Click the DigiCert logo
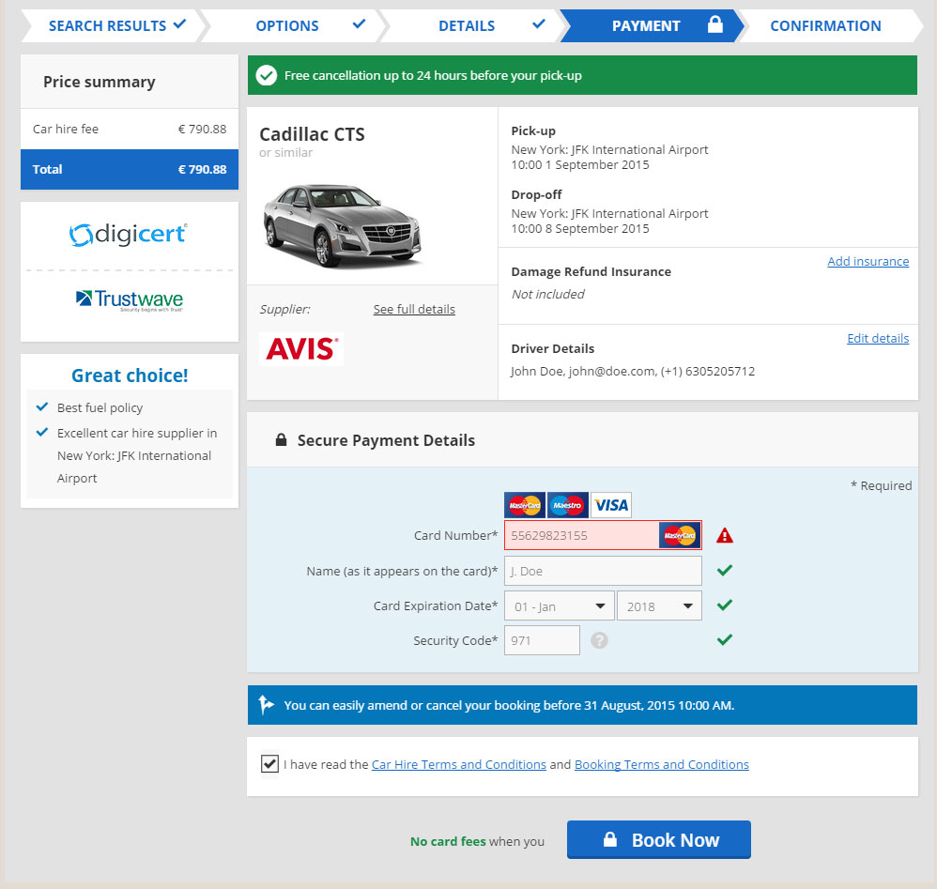 pos(129,234)
